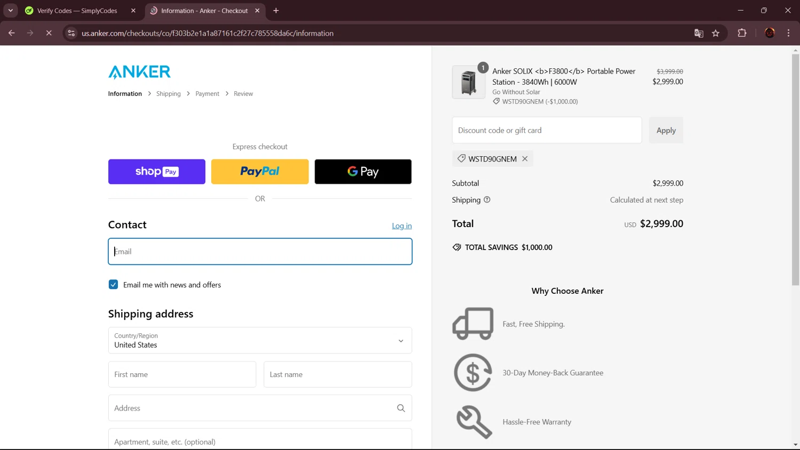Switch to the Verify Codes SimplyCodes tab

point(77,11)
